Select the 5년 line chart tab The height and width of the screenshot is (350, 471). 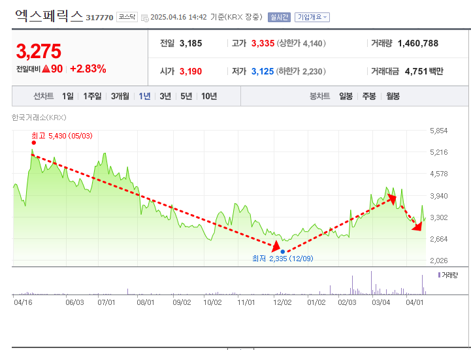[186, 96]
